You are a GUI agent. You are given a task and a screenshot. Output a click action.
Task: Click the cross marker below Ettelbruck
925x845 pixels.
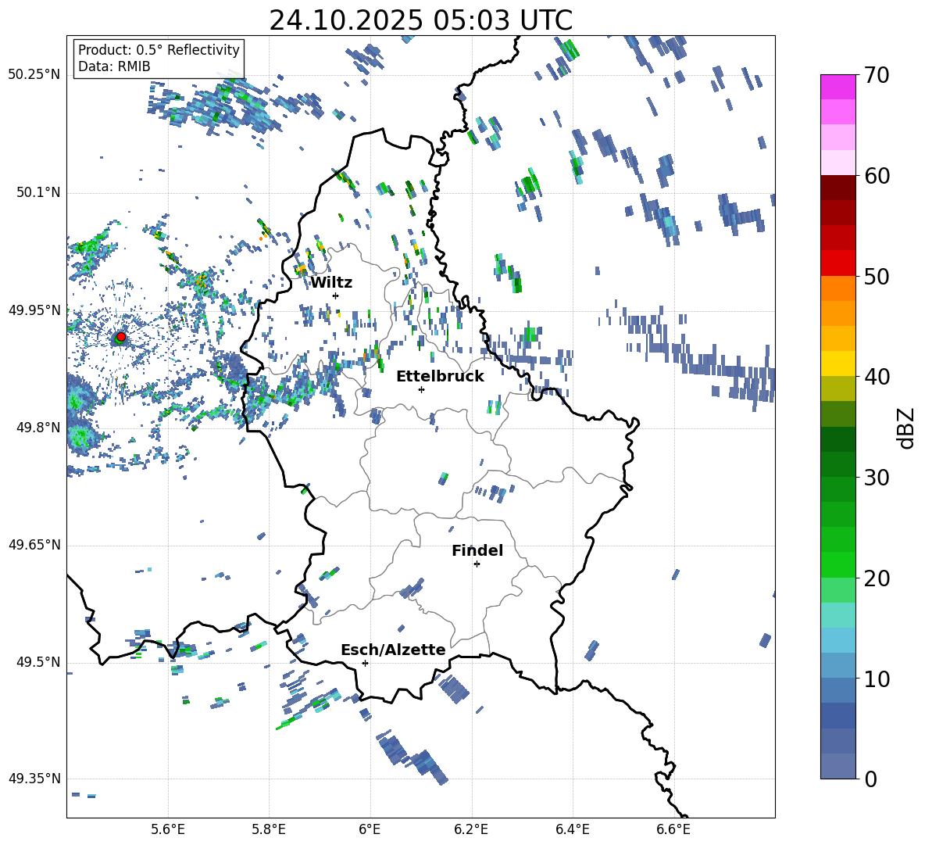(x=421, y=389)
